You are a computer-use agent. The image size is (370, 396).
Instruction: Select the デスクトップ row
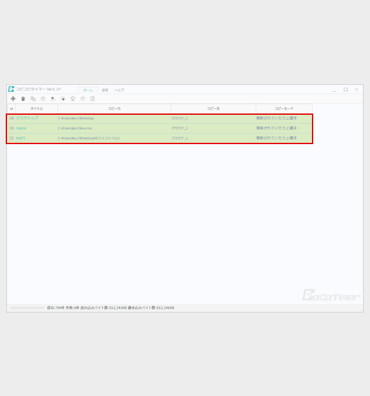[159, 118]
